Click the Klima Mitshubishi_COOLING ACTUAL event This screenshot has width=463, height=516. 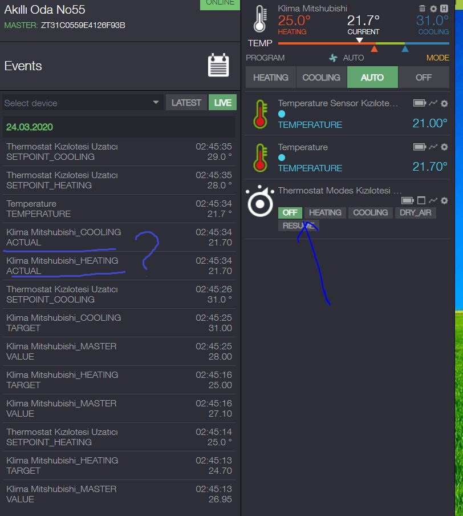[x=119, y=237]
